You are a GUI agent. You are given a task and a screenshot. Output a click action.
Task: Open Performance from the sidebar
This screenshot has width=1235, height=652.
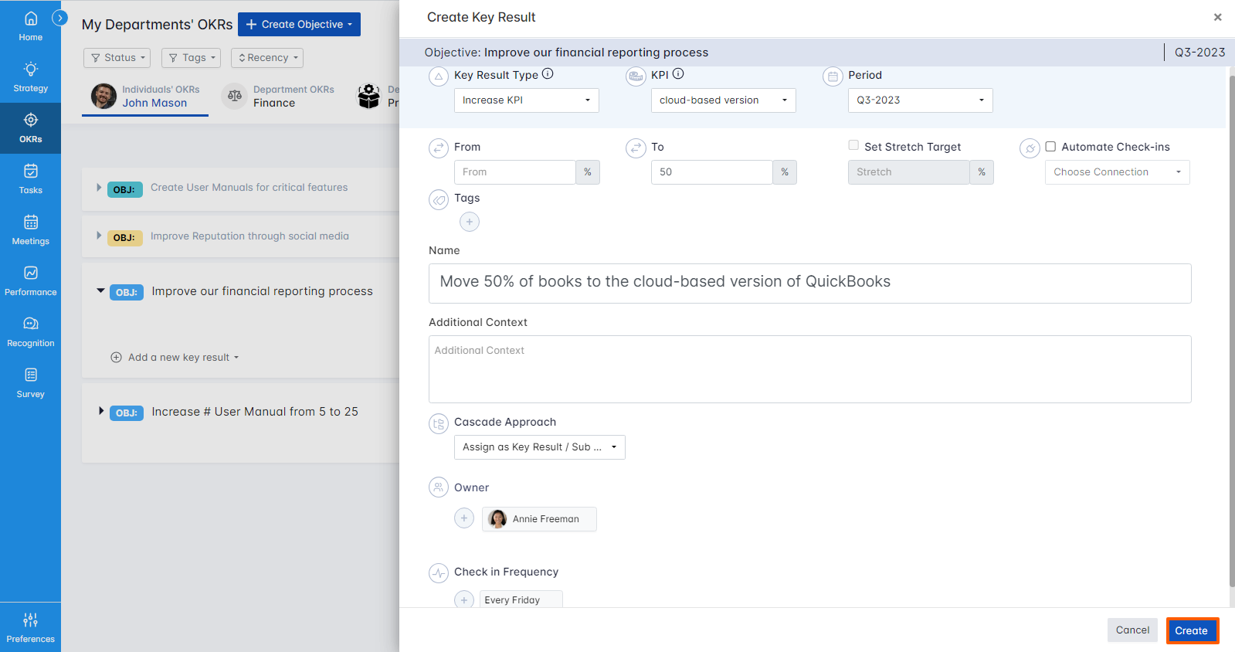[30, 281]
